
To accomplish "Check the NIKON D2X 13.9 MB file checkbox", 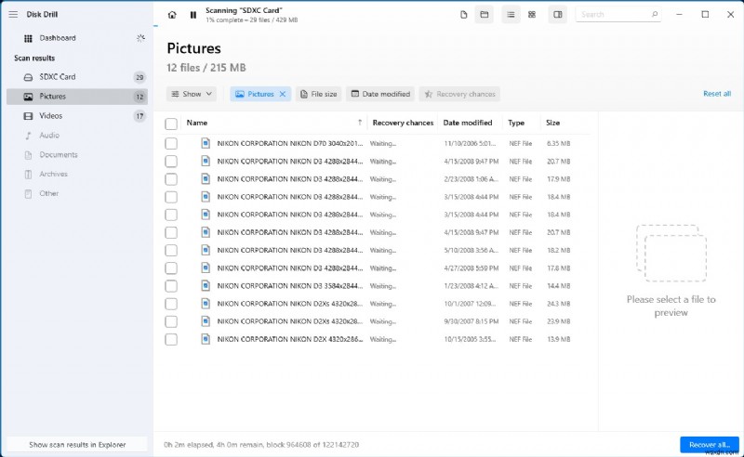I will tap(171, 339).
